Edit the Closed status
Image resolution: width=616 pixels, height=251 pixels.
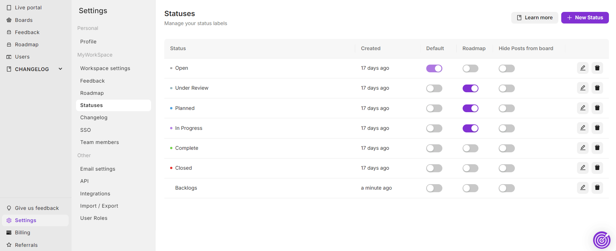[583, 168]
